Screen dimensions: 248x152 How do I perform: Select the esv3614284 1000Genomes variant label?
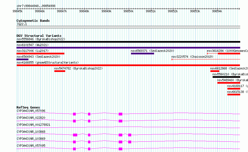point(227,51)
